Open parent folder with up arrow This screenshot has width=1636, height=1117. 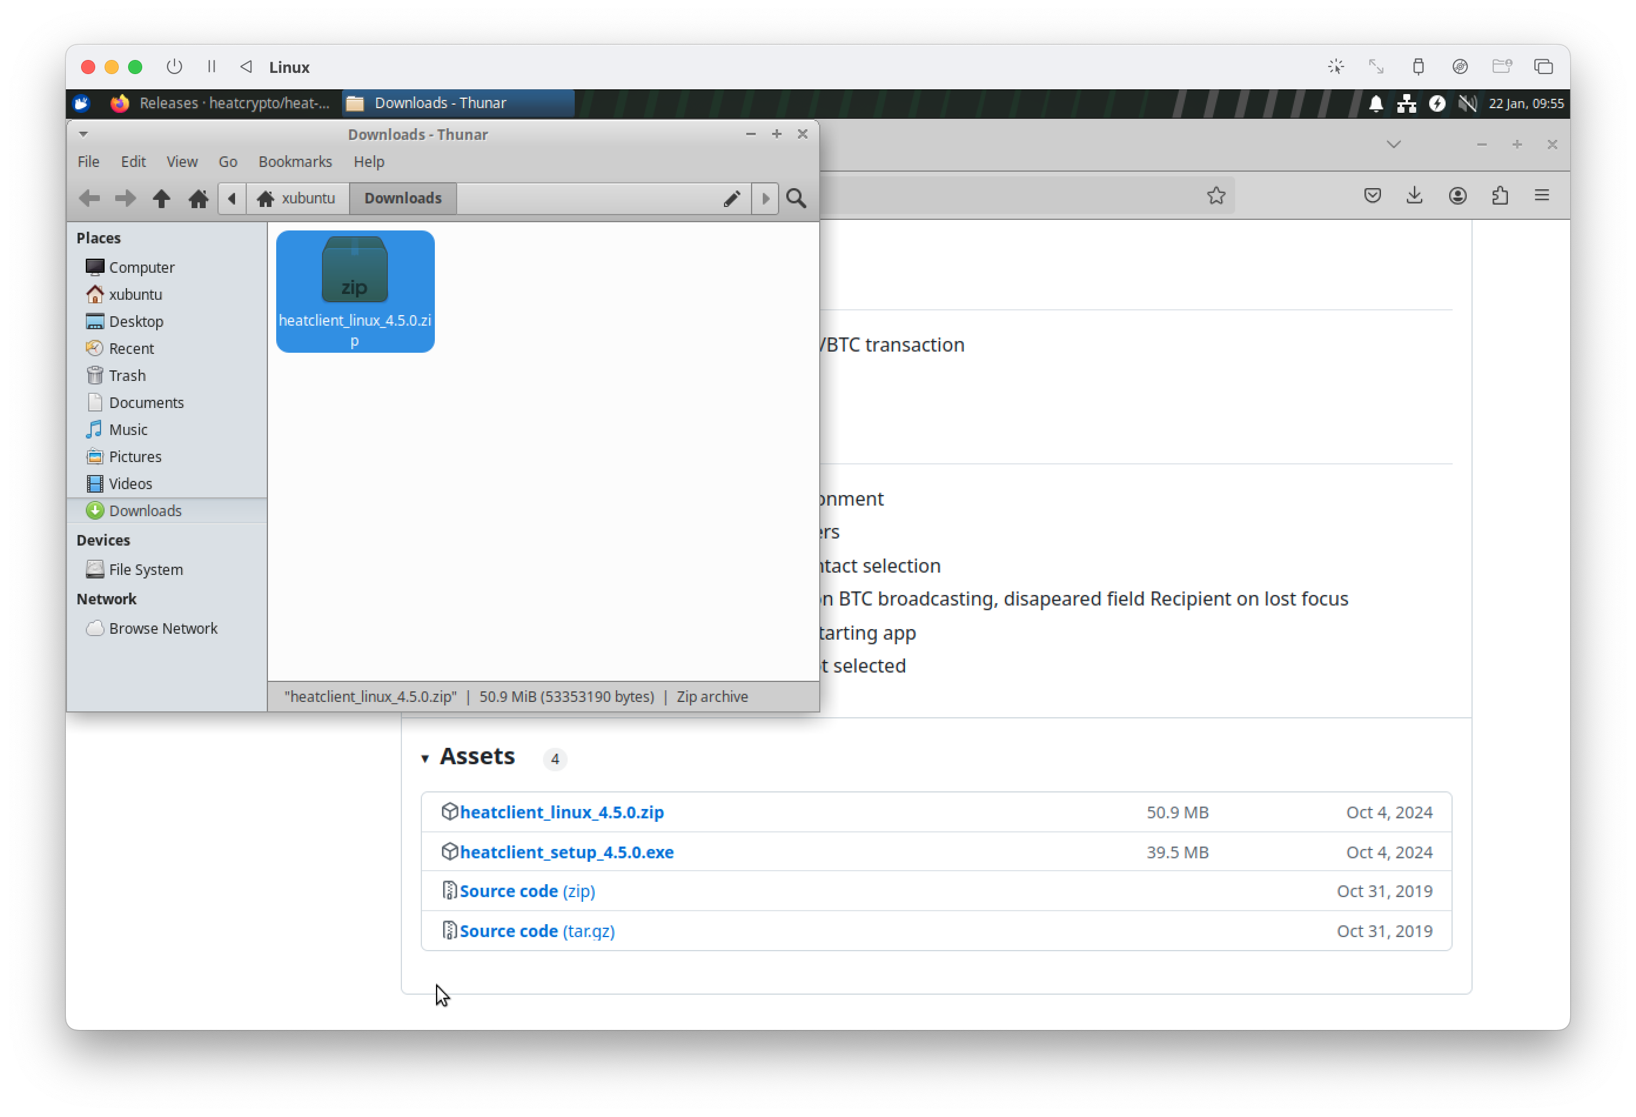161,199
